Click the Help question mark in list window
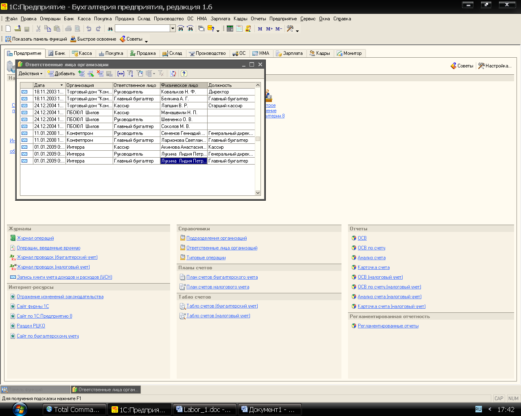The image size is (521, 416). 184,74
